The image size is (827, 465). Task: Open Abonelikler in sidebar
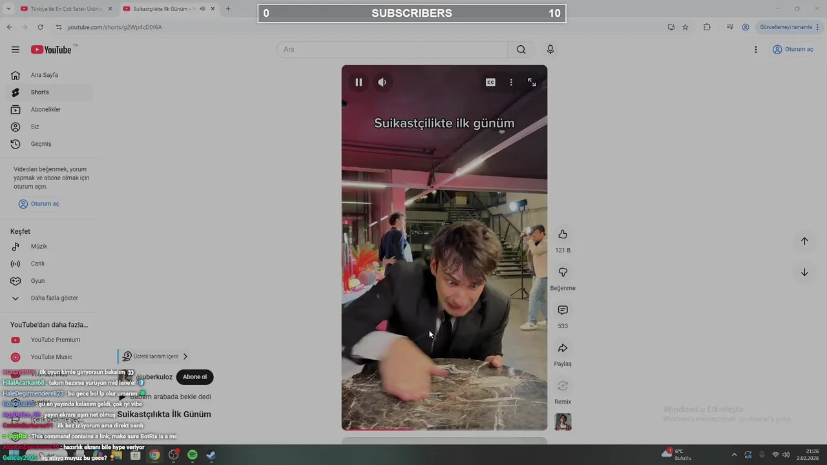(x=49, y=110)
